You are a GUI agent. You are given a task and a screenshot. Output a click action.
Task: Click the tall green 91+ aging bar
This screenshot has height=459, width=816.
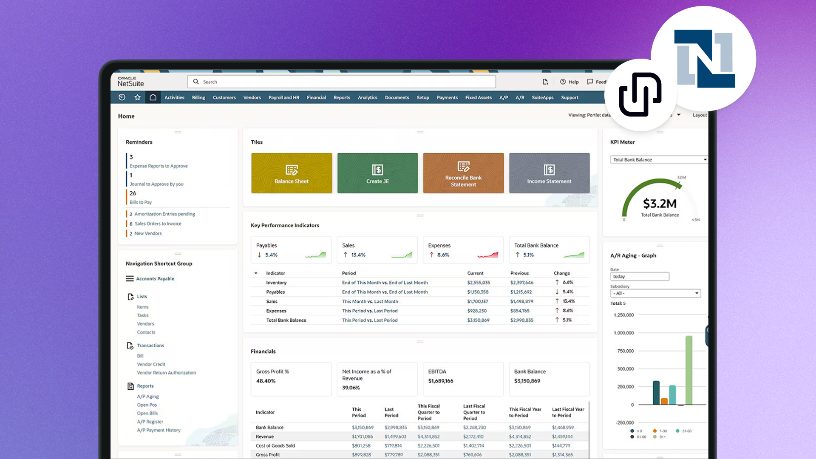[x=689, y=370]
